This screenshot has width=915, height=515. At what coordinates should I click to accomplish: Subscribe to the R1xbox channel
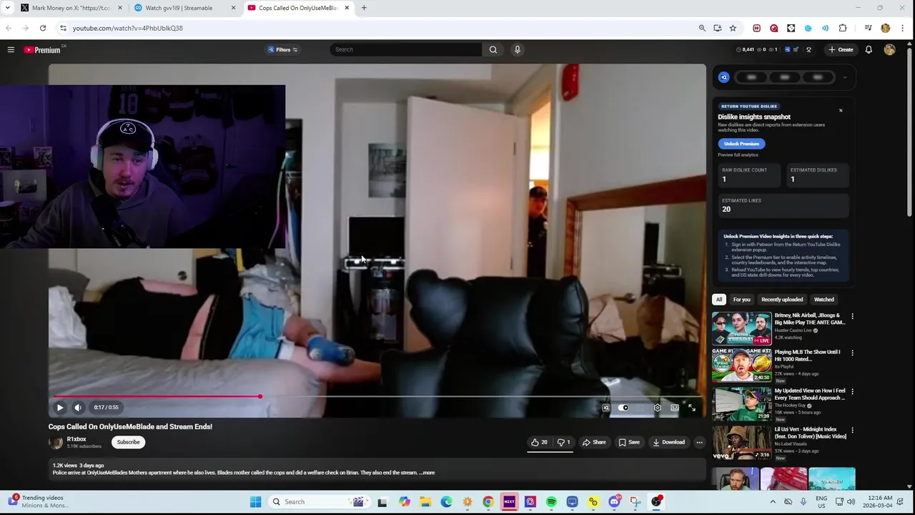tap(129, 442)
